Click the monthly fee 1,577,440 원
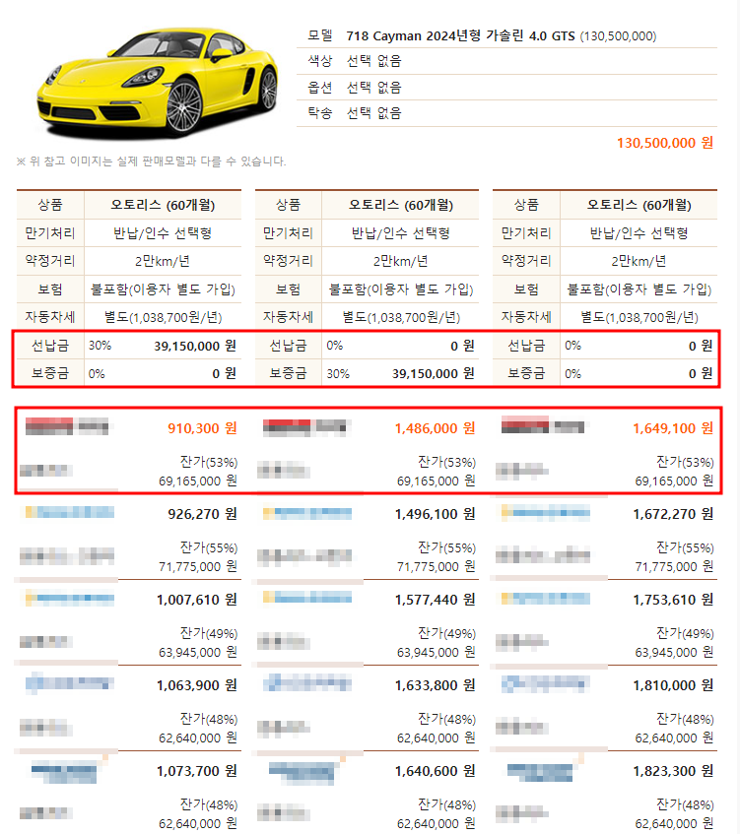 [x=435, y=600]
